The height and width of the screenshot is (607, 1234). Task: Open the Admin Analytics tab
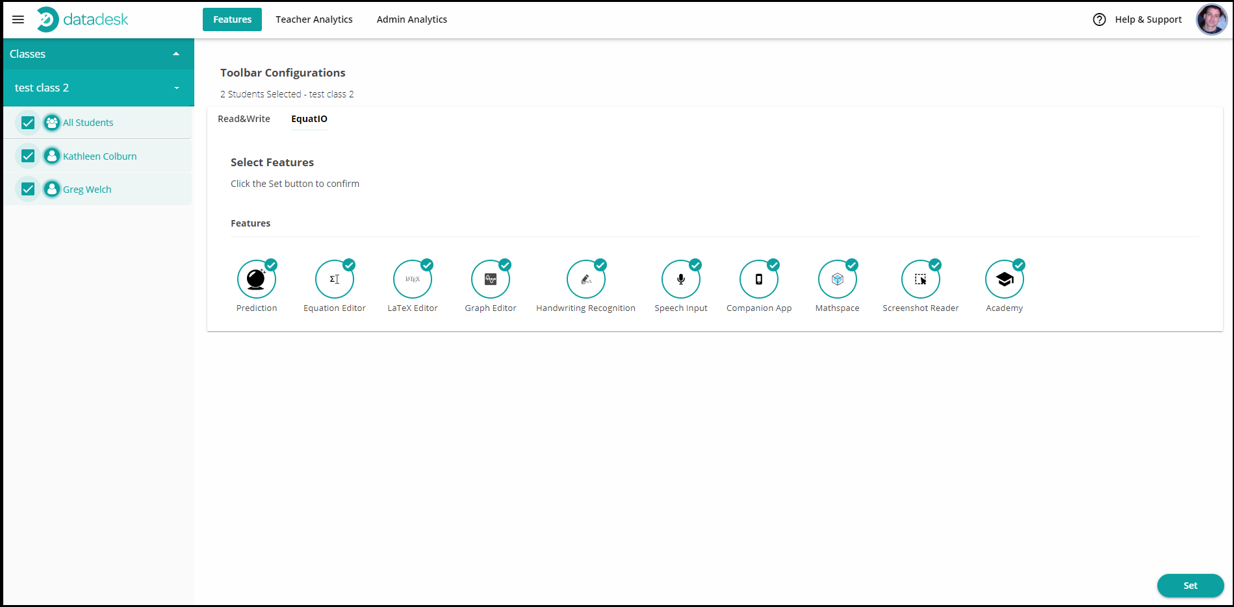point(412,19)
